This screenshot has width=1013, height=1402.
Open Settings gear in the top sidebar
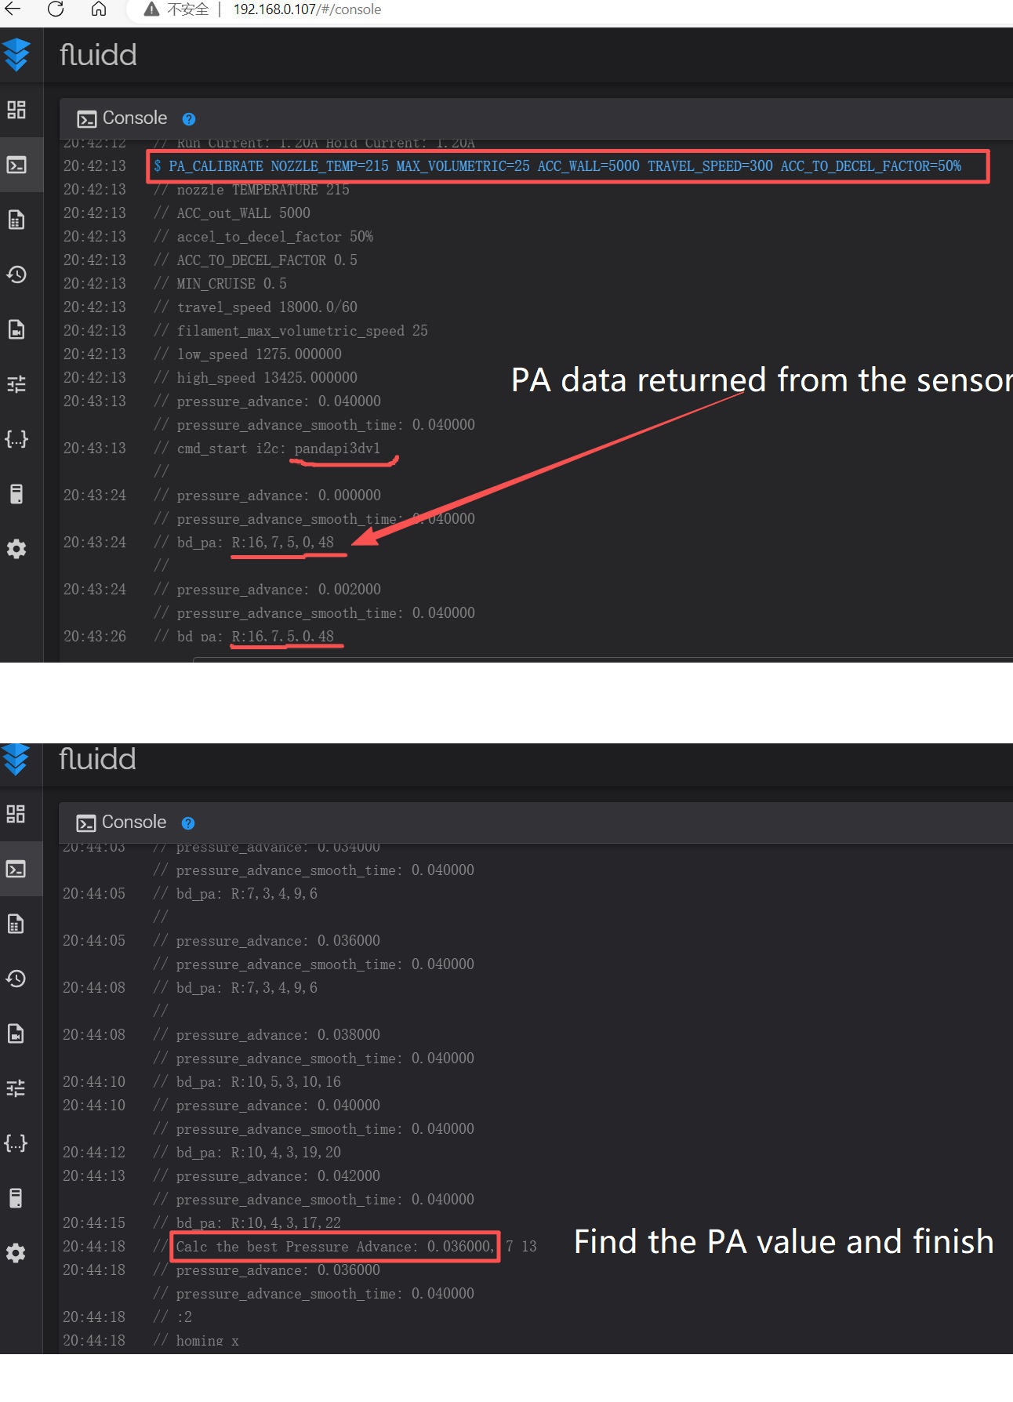click(16, 549)
